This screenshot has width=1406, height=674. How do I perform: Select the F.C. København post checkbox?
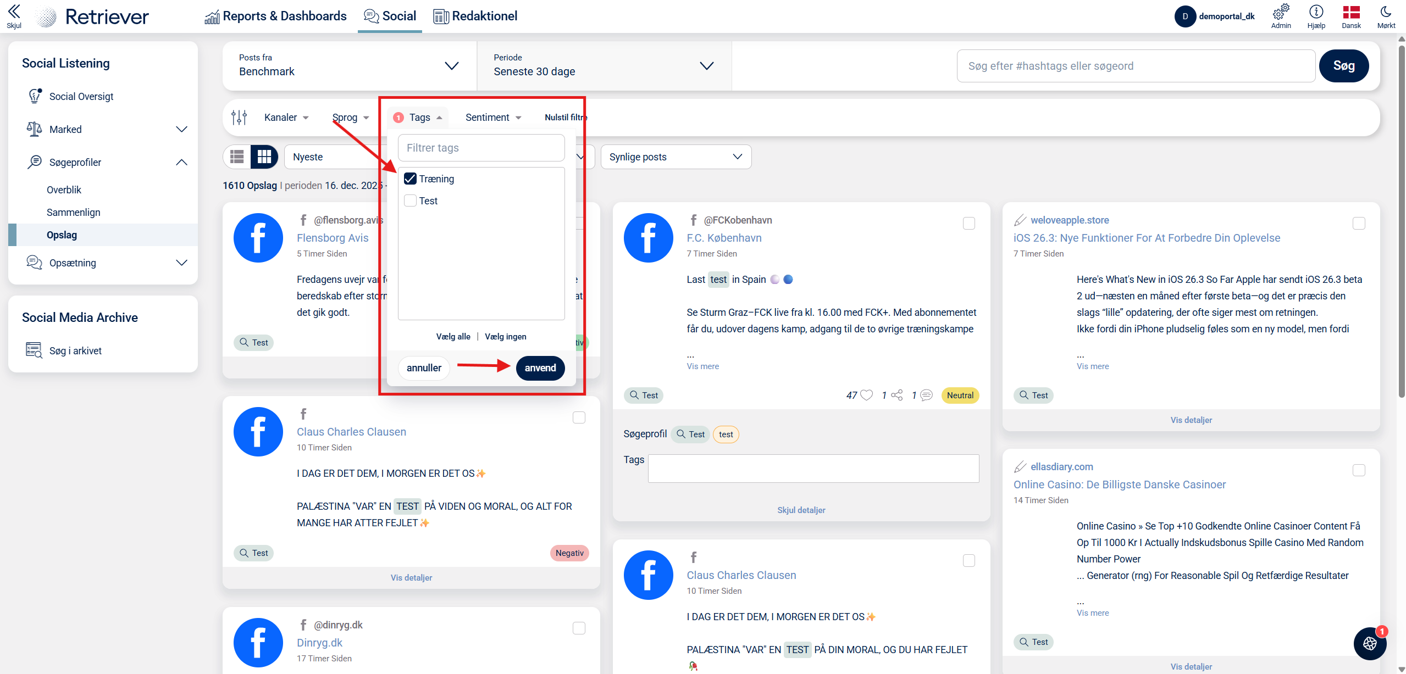969,223
